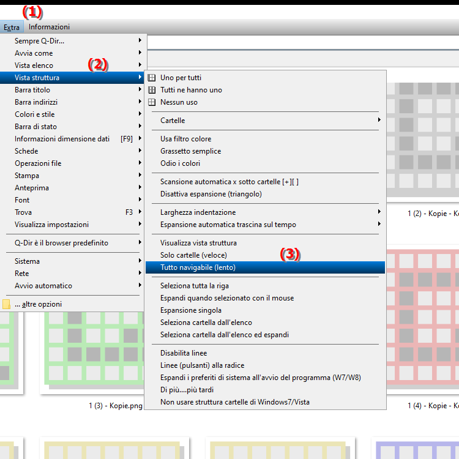Open the 'Visualizza impostazioni' submenu
Screen dimensions: 459x459
point(72,225)
